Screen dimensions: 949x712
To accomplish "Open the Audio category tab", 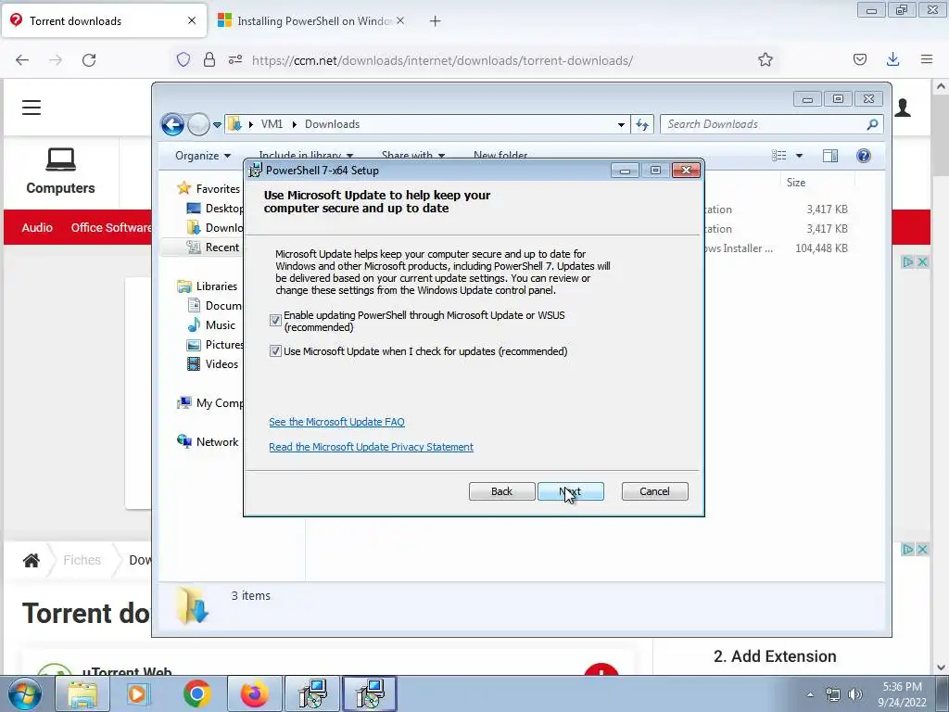I will 37,228.
